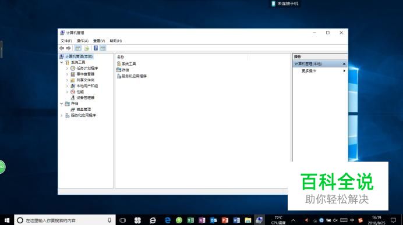Toggle Show/Hide Action Pane toolbar icon
The image size is (403, 225).
103,48
